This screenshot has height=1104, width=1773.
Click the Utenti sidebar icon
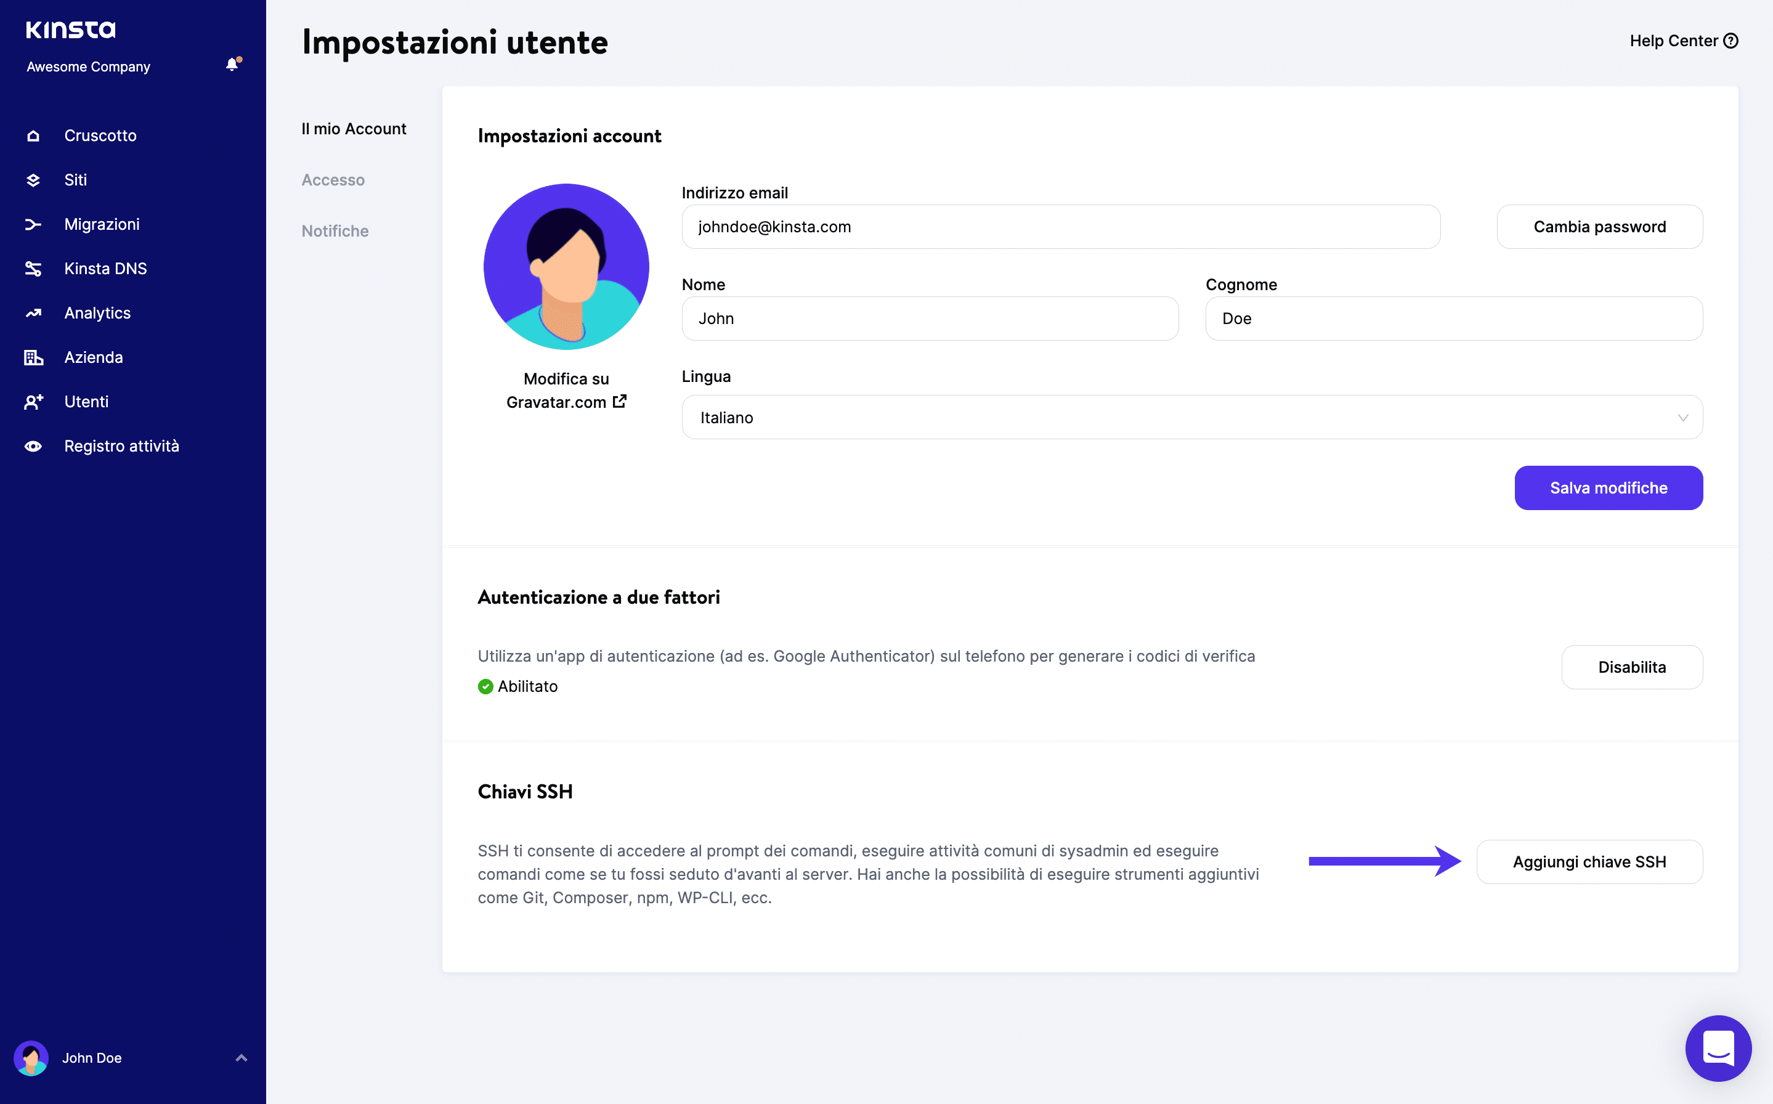[x=34, y=400]
